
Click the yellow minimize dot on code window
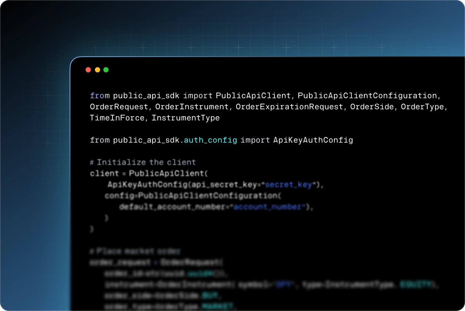[x=97, y=70]
